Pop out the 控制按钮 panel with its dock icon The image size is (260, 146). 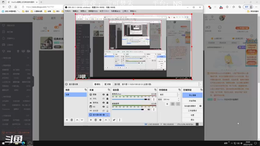pyautogui.click(x=201, y=90)
